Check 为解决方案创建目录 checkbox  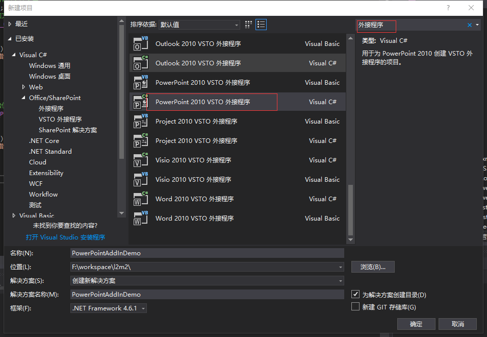(x=355, y=294)
